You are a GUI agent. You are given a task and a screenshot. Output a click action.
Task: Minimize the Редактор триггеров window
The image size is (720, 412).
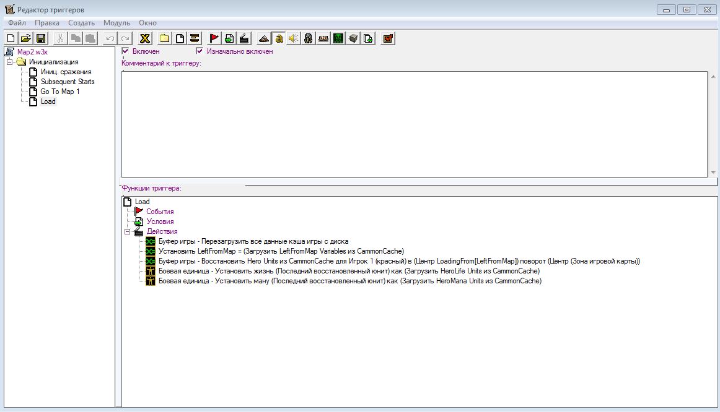click(x=666, y=10)
